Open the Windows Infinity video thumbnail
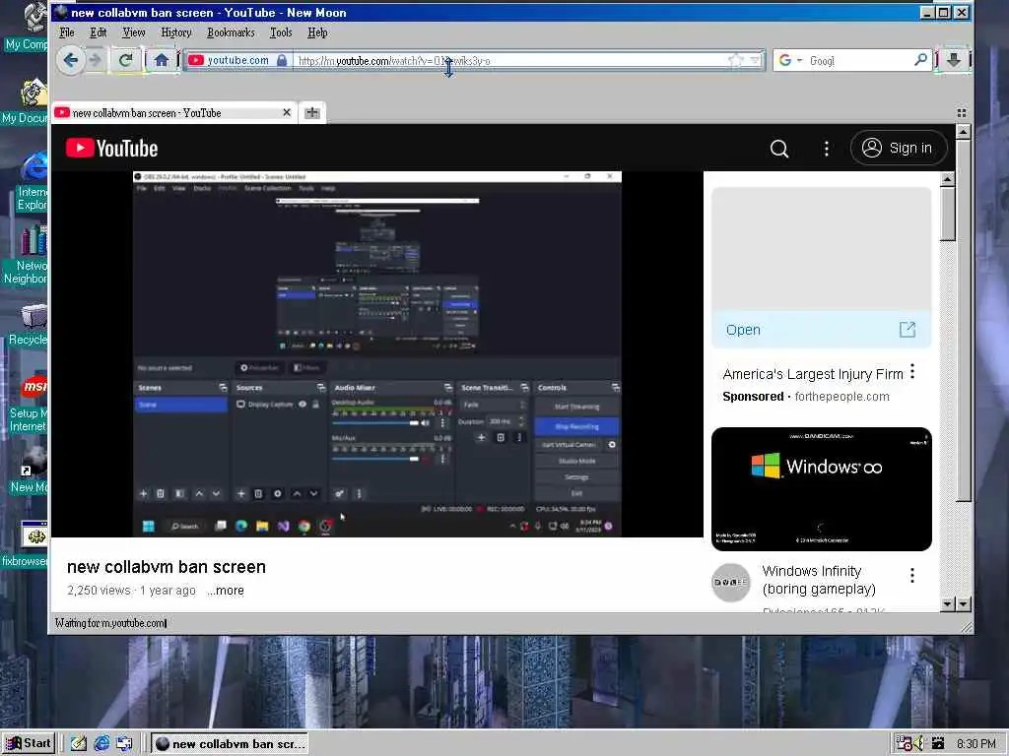 821,488
